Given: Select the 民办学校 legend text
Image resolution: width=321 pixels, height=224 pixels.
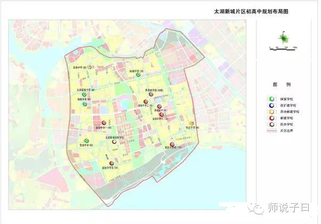Looking at the screenshot, I should pyautogui.click(x=287, y=124).
